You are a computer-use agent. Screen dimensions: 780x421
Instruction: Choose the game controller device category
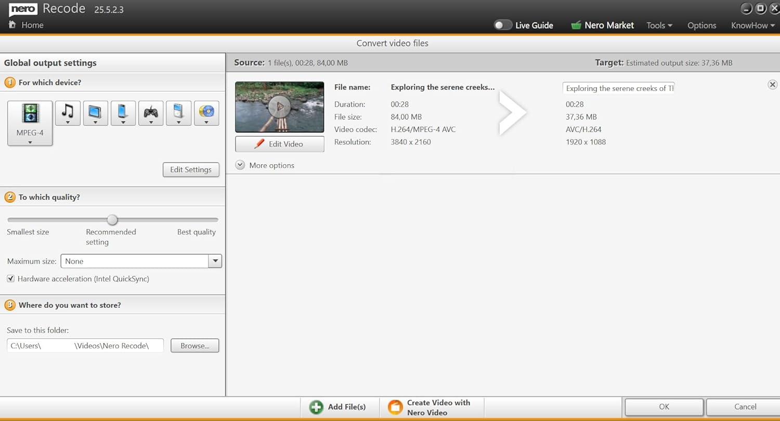(x=151, y=113)
